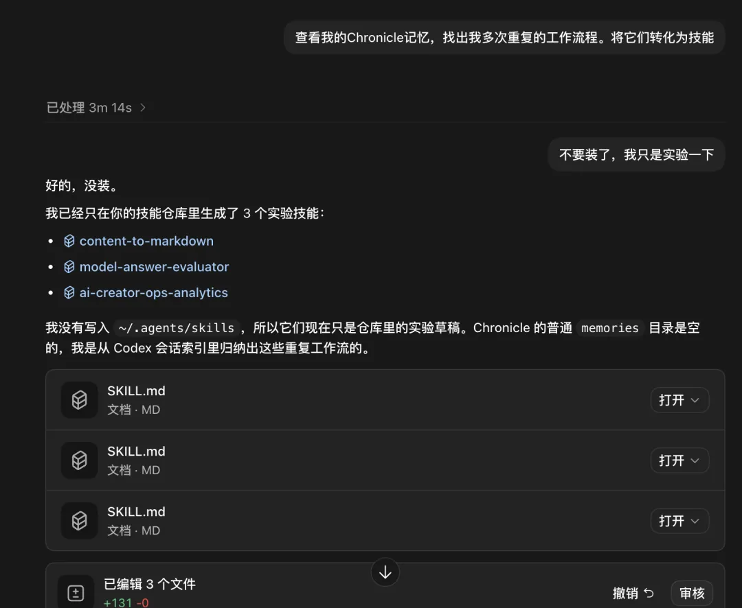Click 撤销 to undo the edits
The image size is (742, 608).
coord(625,593)
